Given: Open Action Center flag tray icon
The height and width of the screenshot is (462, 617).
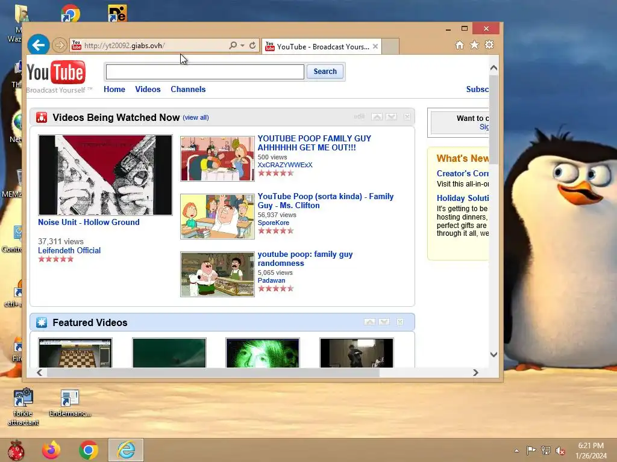Looking at the screenshot, I should point(531,451).
